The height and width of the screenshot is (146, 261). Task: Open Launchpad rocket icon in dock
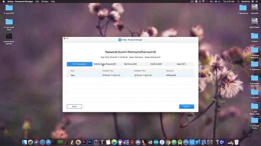pos(30,142)
